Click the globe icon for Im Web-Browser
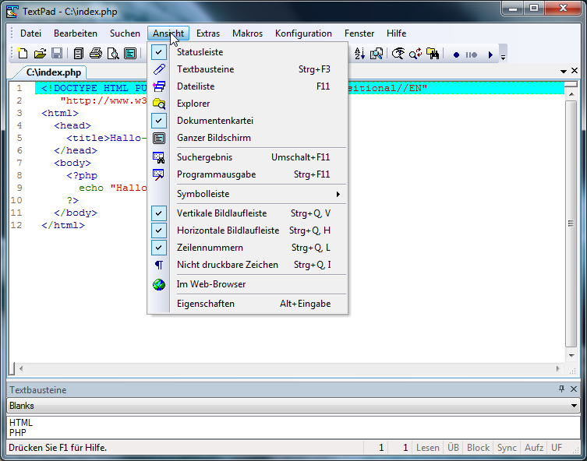 pos(159,284)
